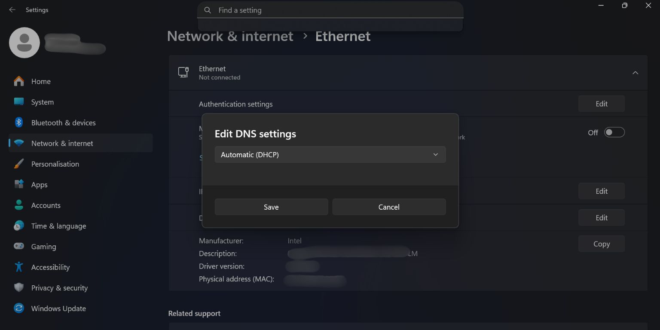Viewport: 660px width, 330px height.
Task: Collapse the Ethernet adapter section chevron
Action: pyautogui.click(x=635, y=73)
